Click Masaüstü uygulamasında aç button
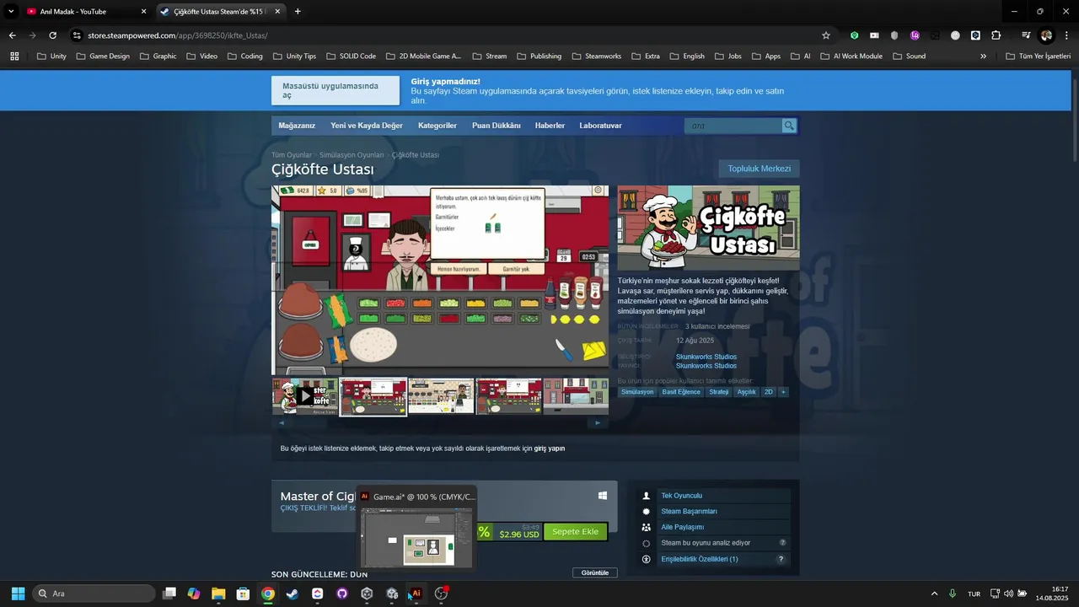The height and width of the screenshot is (607, 1079). (x=336, y=90)
